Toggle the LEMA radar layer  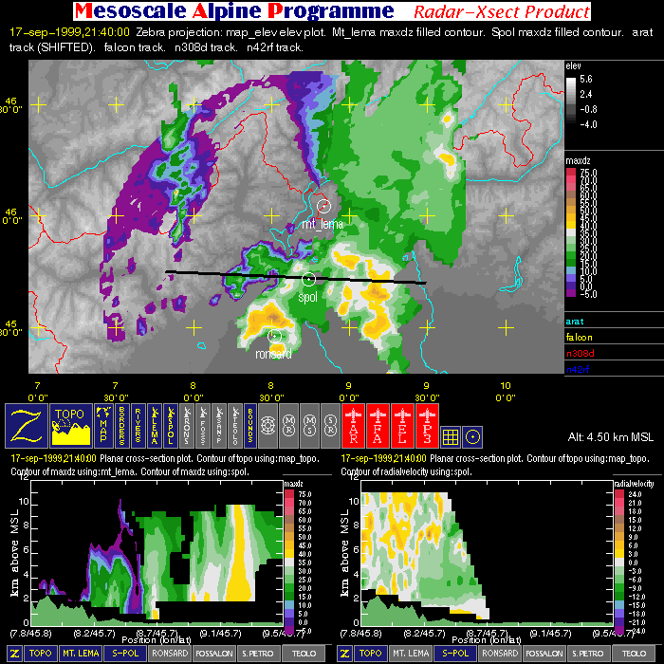pyautogui.click(x=155, y=426)
